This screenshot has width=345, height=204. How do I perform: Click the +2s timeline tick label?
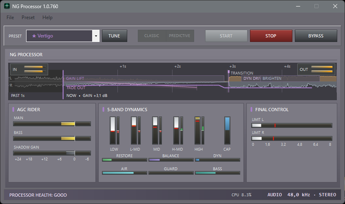click(177, 66)
